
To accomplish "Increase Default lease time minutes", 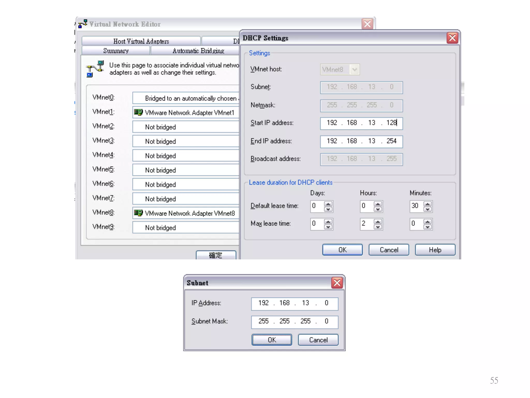I will click(x=428, y=204).
